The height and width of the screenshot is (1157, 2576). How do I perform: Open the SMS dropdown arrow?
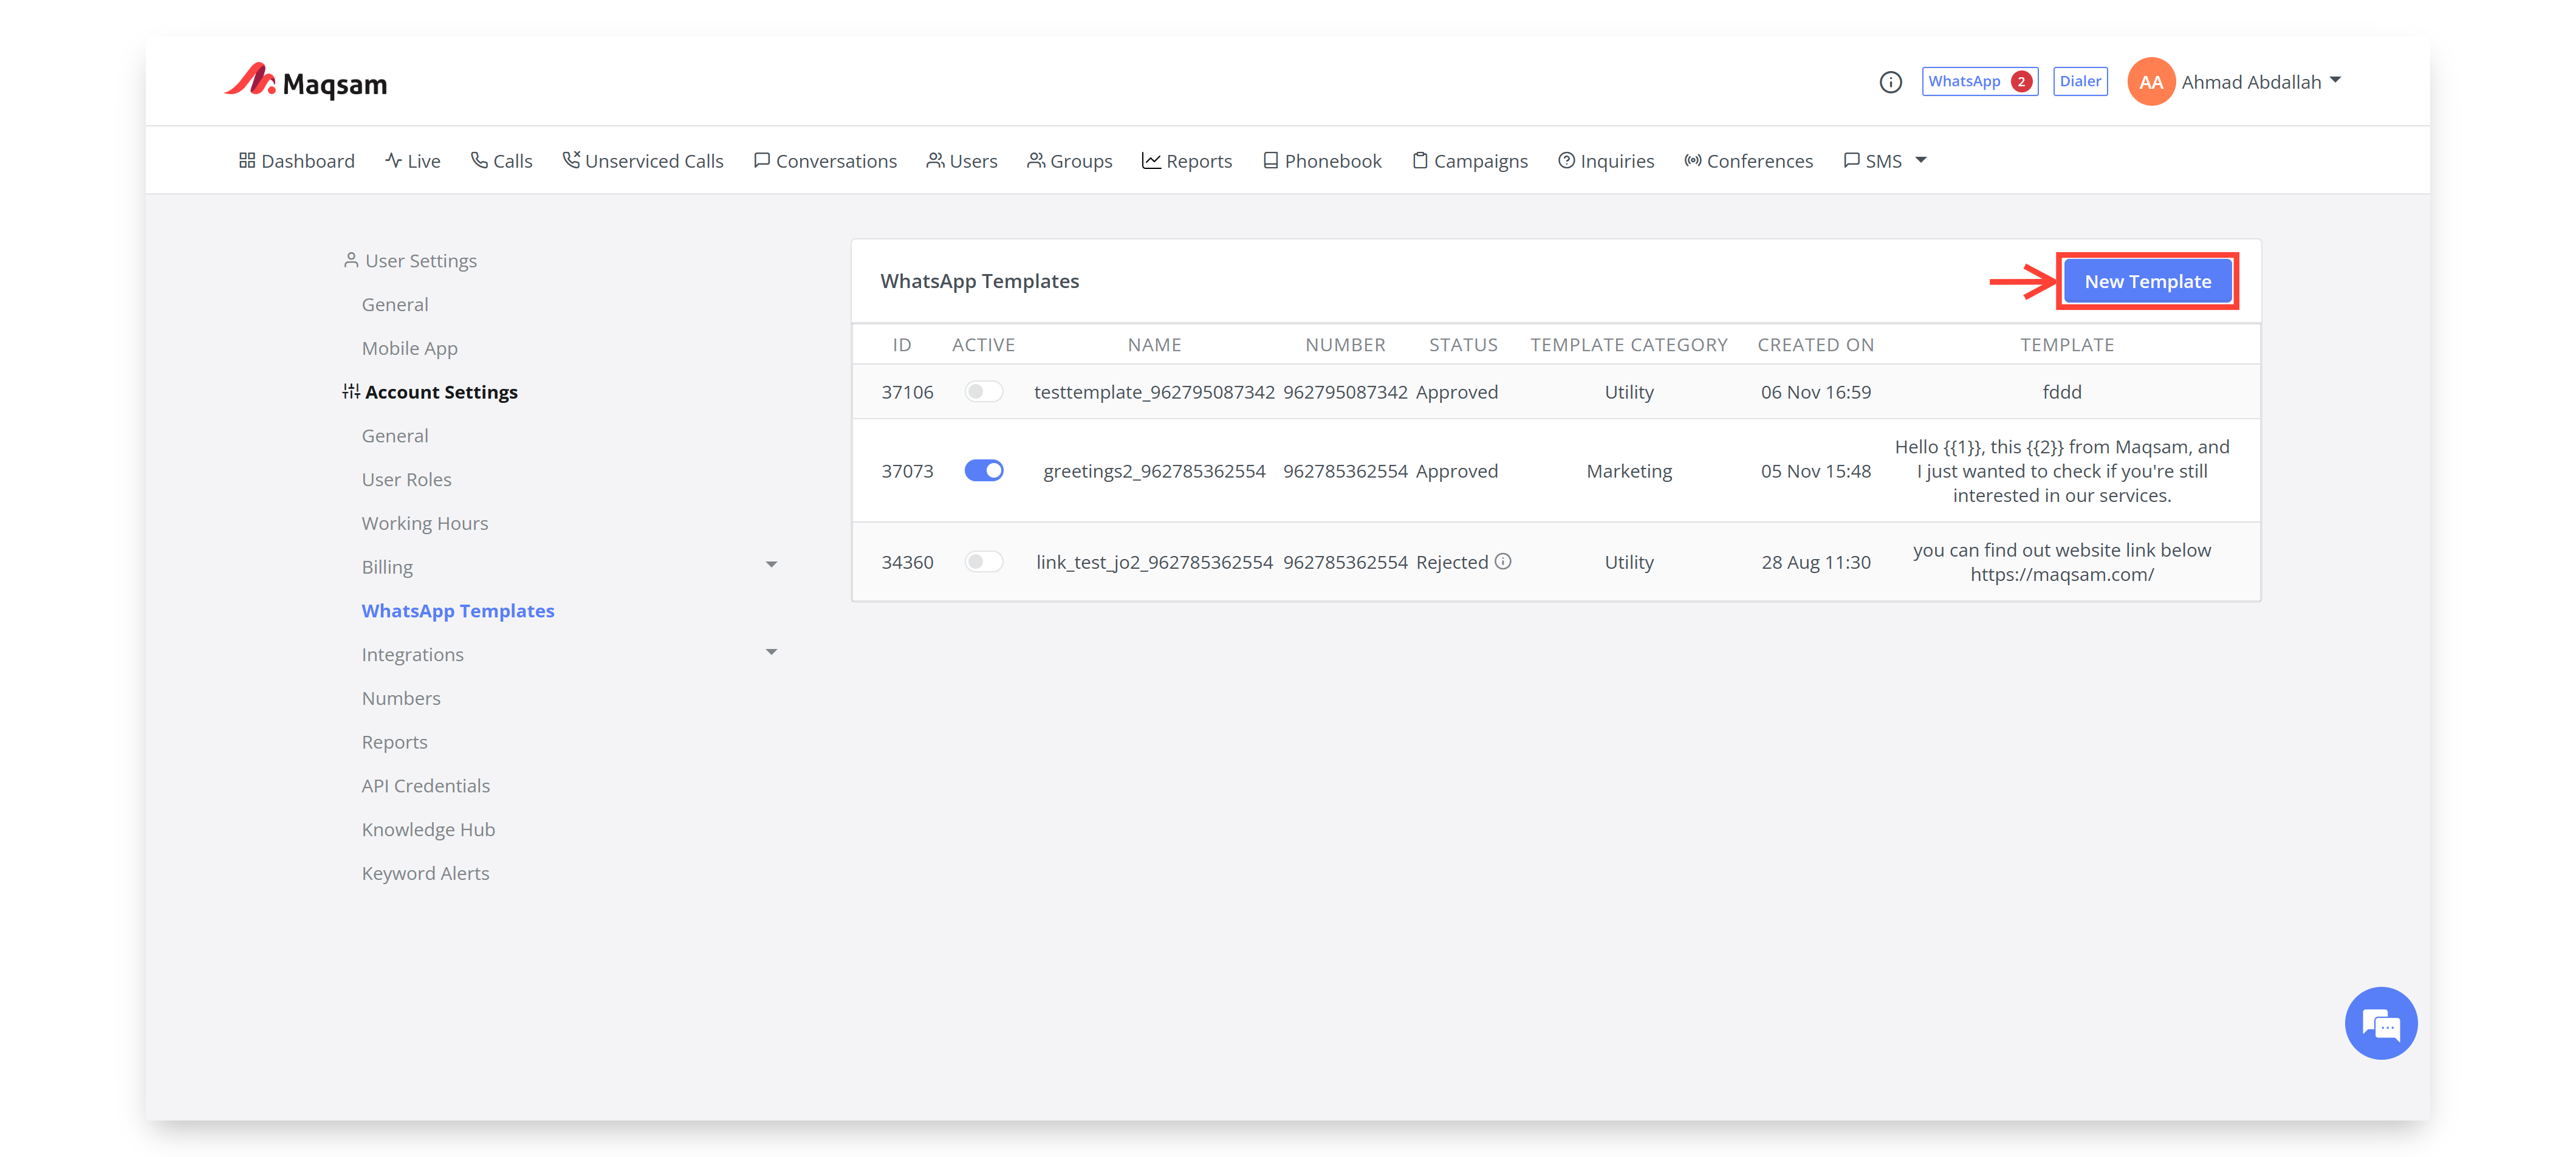[1920, 160]
